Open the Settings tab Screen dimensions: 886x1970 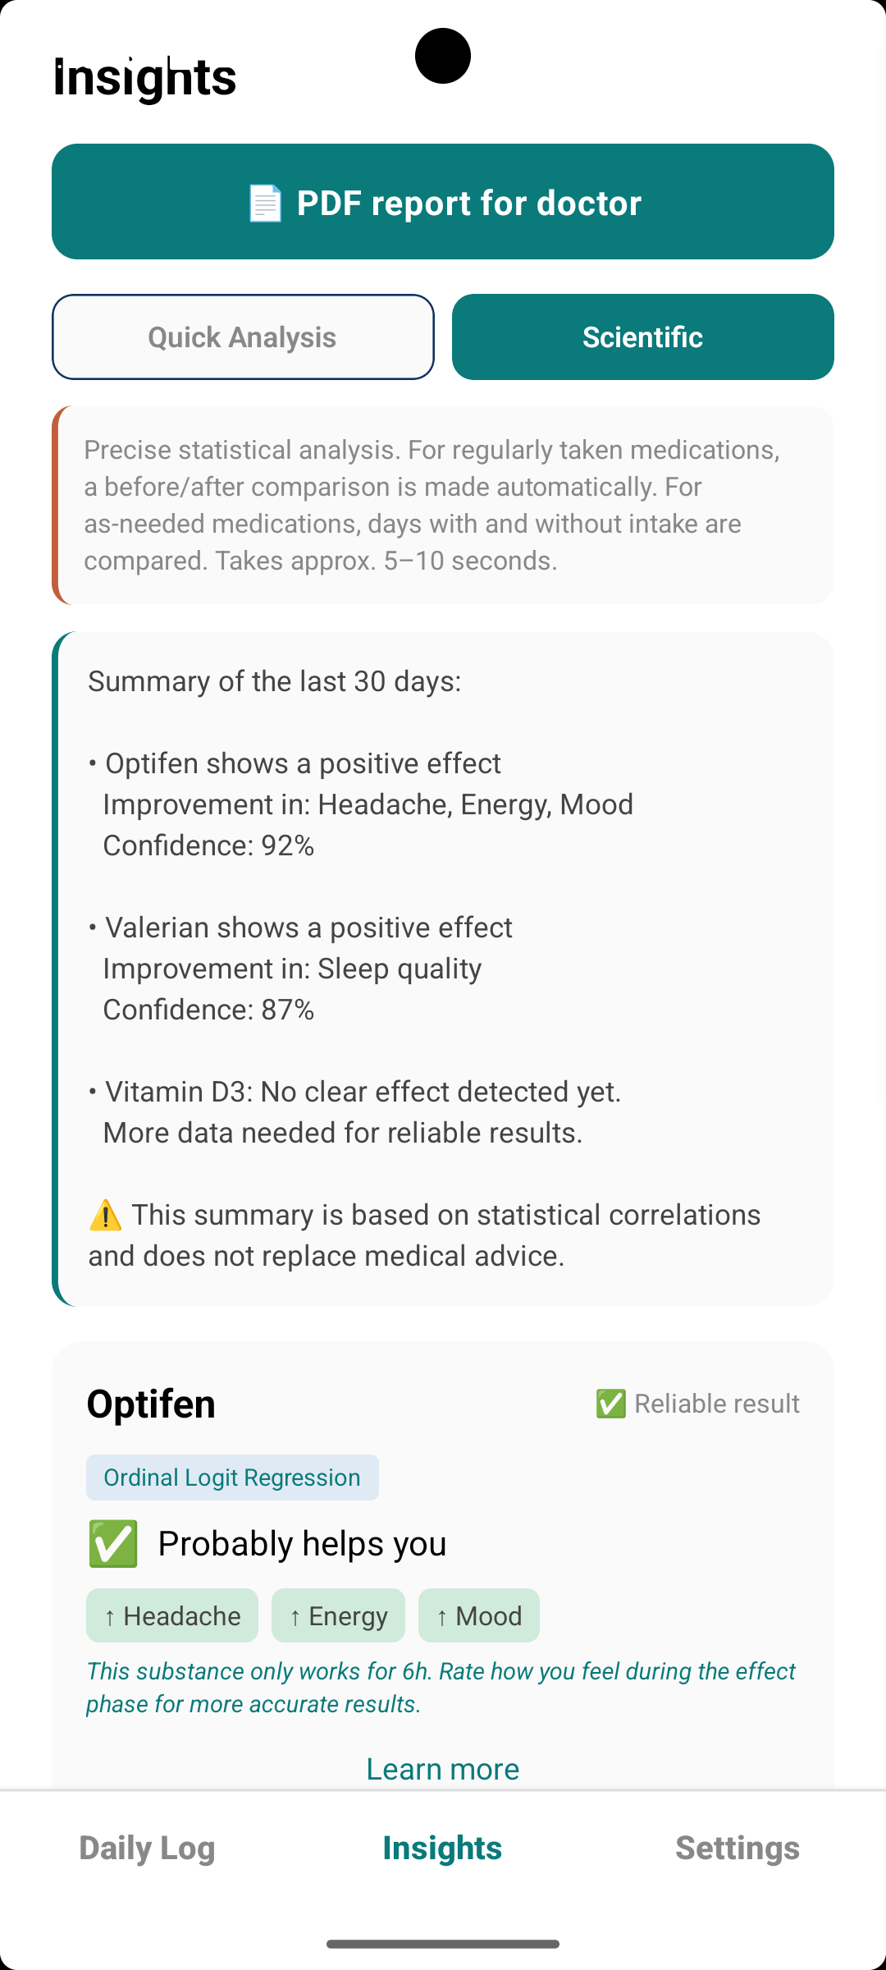(738, 1848)
